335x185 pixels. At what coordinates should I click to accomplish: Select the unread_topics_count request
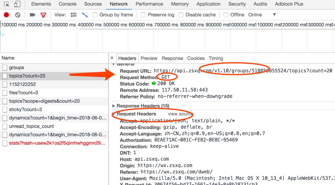click(54, 126)
